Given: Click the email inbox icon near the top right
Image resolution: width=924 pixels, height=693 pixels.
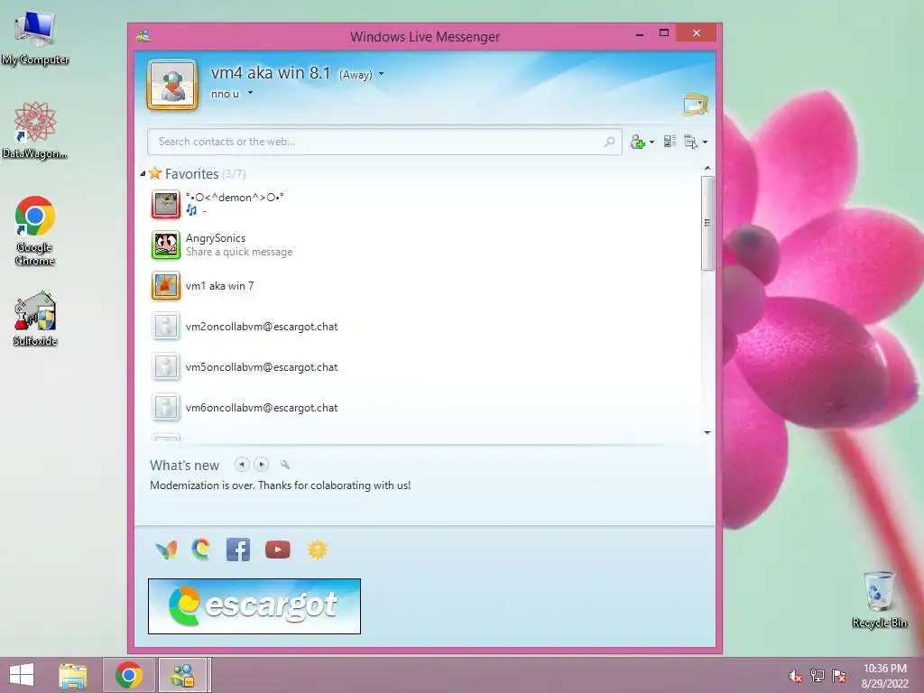Looking at the screenshot, I should click(x=696, y=104).
